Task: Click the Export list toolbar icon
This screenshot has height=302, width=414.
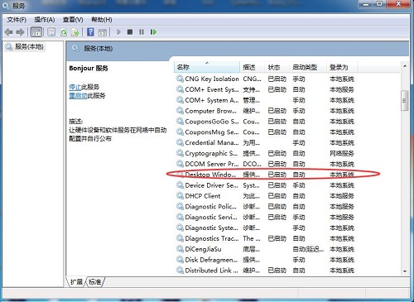Action: 75,32
